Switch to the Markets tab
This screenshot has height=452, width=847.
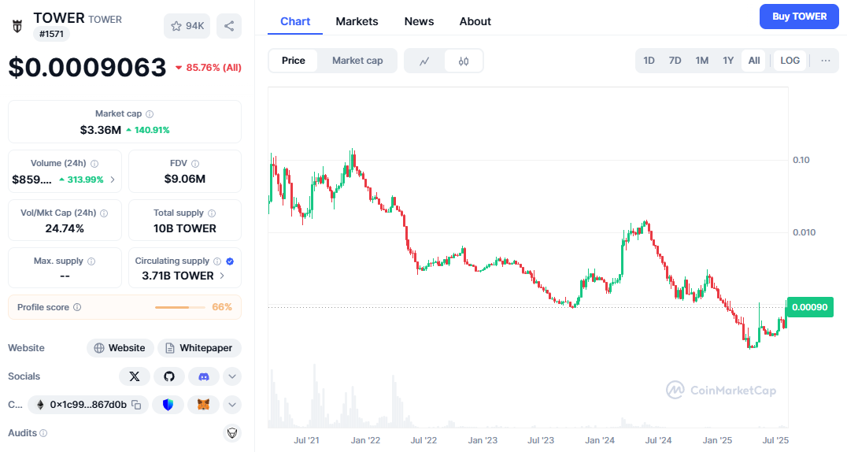(x=357, y=21)
